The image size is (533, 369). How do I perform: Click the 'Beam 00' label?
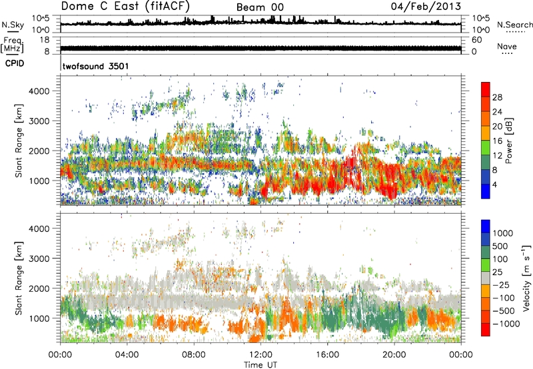260,7
